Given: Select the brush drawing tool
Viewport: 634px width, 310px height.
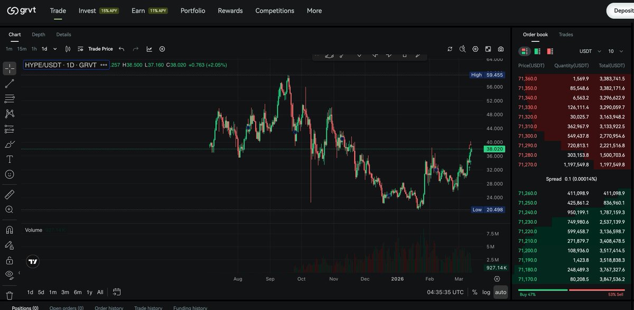Looking at the screenshot, I should click(x=10, y=144).
